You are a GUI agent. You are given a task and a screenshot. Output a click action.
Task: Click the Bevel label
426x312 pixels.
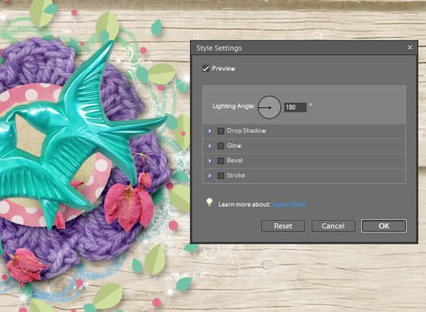click(x=235, y=161)
